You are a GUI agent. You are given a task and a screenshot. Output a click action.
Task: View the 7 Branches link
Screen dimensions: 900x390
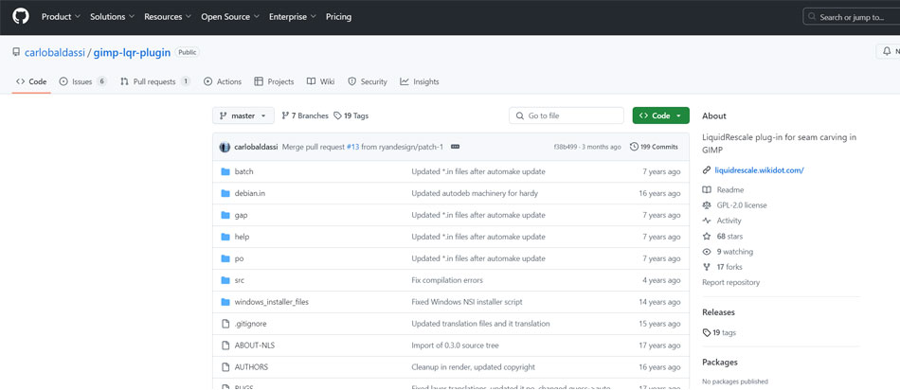tap(305, 115)
